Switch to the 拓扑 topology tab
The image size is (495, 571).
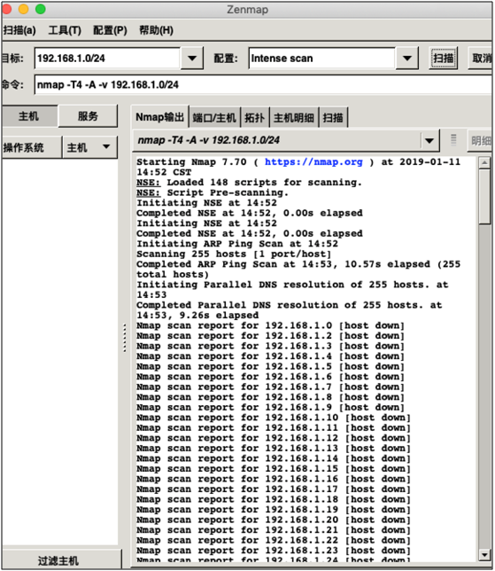(x=255, y=118)
